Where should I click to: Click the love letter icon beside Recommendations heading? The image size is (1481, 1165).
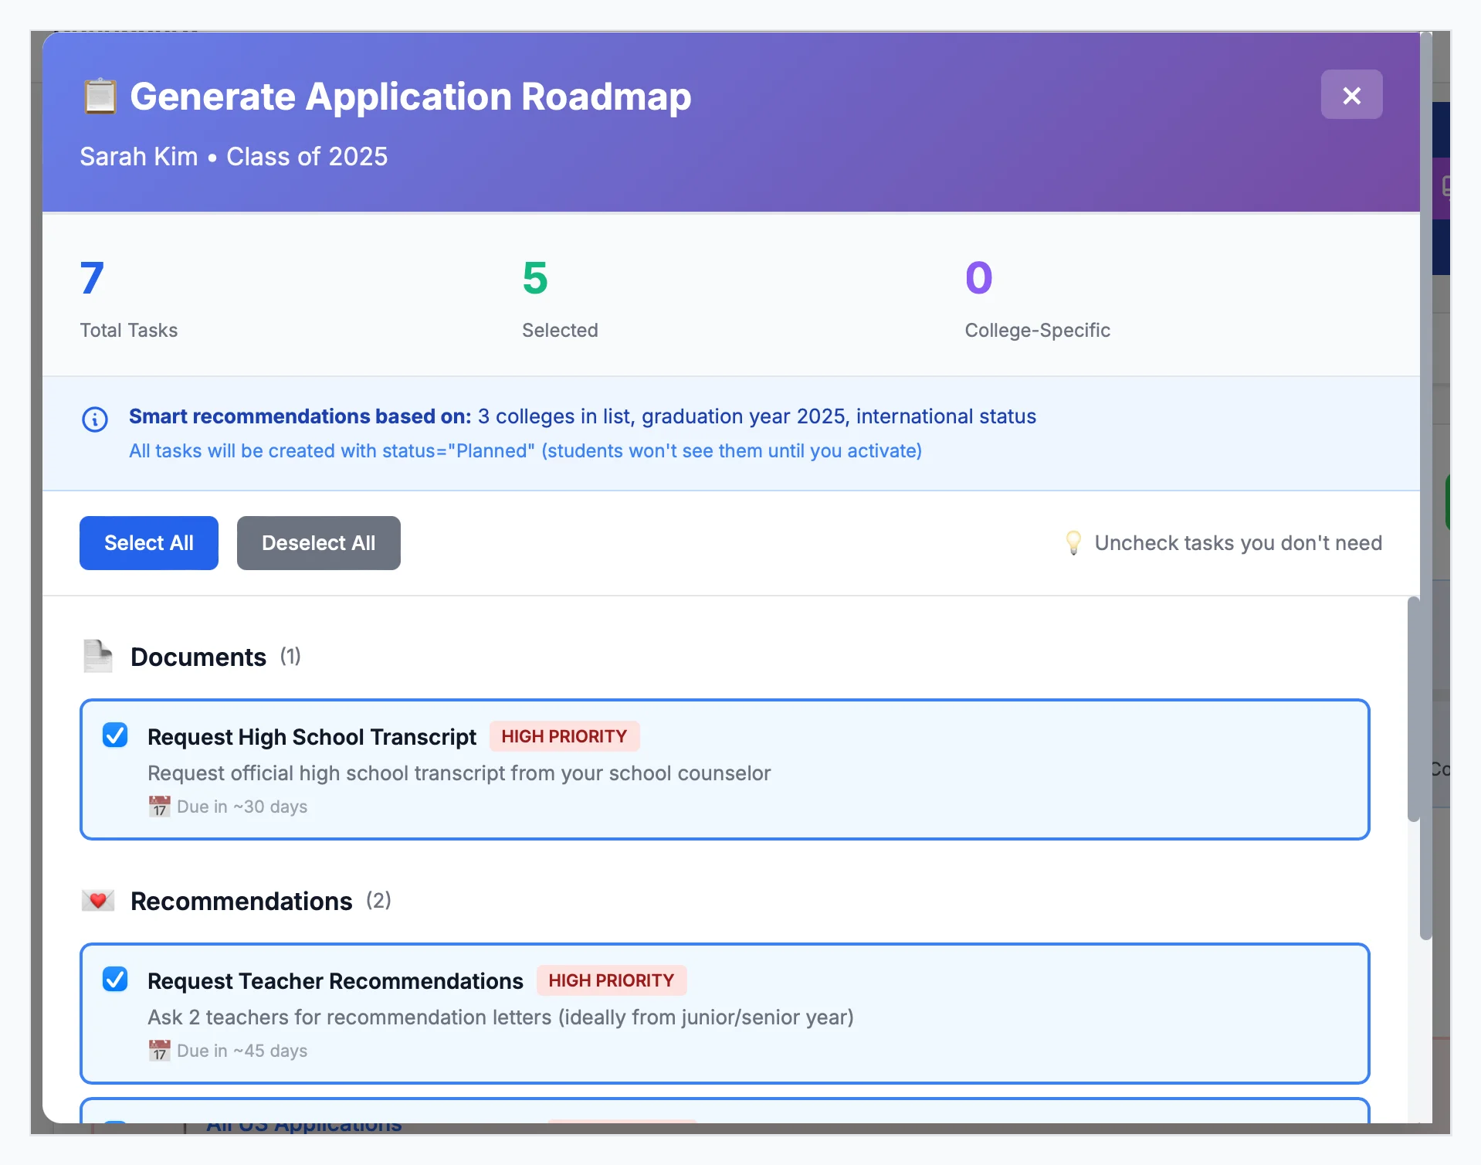coord(98,900)
